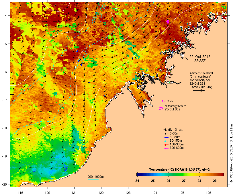
Task: Click the magenta 300-600m legend arrow
Action: click(166, 148)
